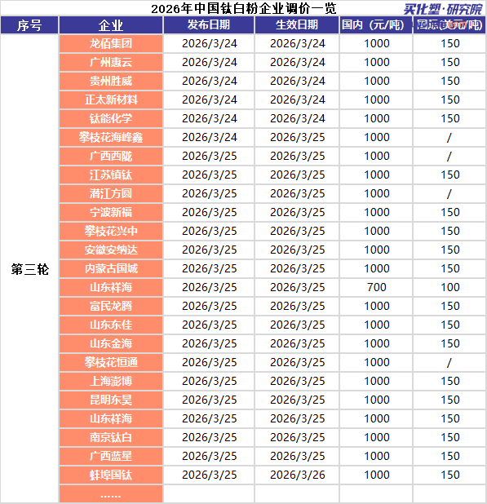
Task: Click the 攀枝花兴中 company cell
Action: pyautogui.click(x=111, y=231)
